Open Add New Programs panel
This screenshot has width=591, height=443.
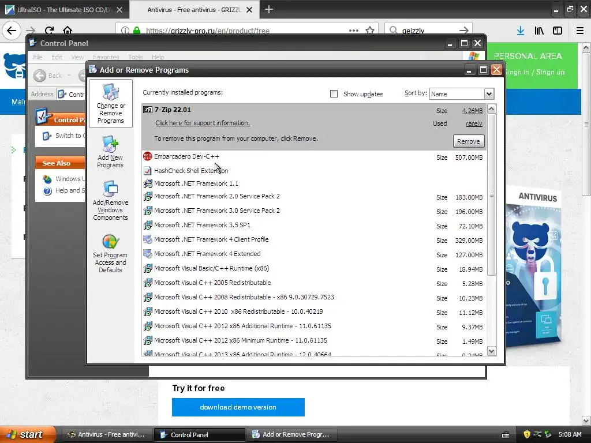110,152
